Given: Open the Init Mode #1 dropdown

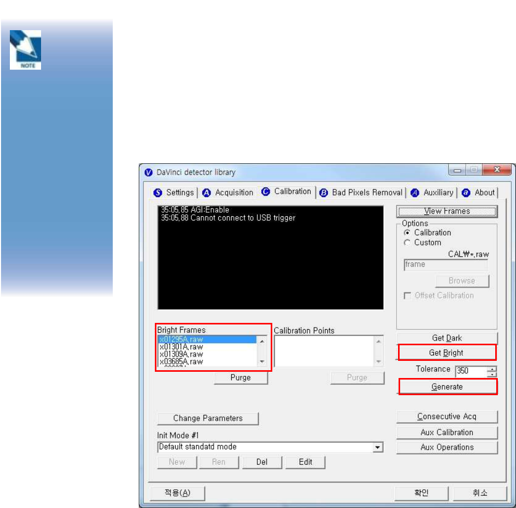Looking at the screenshot, I should [378, 447].
